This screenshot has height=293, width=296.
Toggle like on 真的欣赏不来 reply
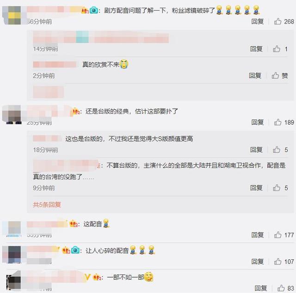[x=275, y=76]
